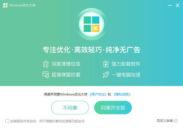Click the trash can icon for 深度清理垃圾
This screenshot has width=183, height=128.
(46, 64)
